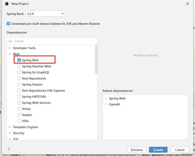Click the Spring Web label in the tree
This screenshot has height=156, width=195.
tap(30, 60)
